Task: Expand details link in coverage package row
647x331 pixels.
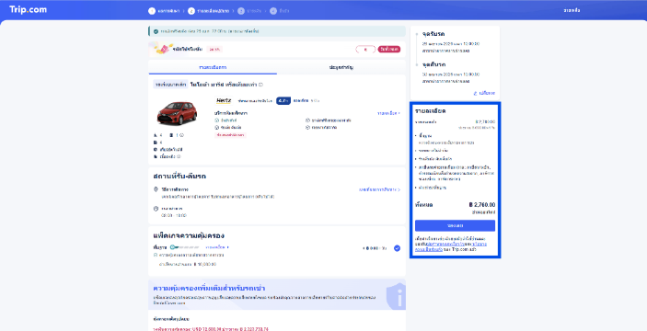Action: click(x=217, y=247)
